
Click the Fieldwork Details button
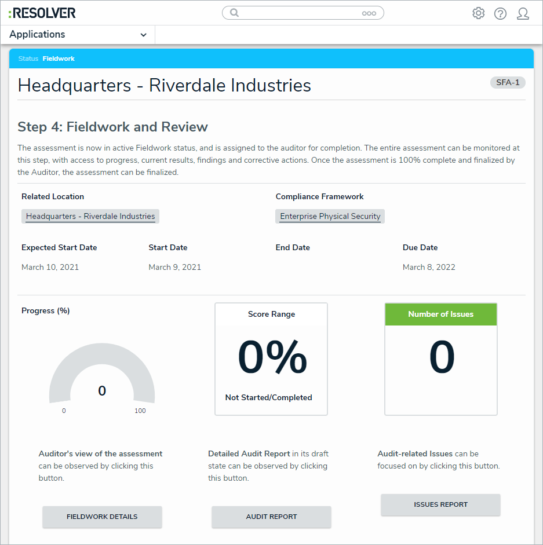coord(102,517)
